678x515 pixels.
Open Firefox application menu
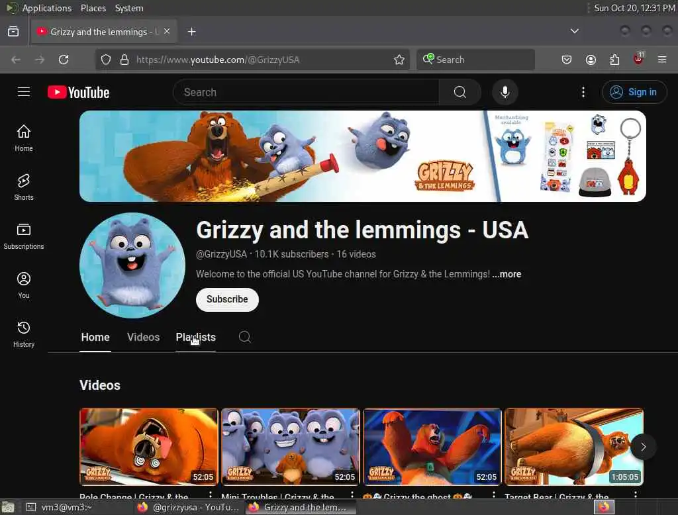point(662,59)
